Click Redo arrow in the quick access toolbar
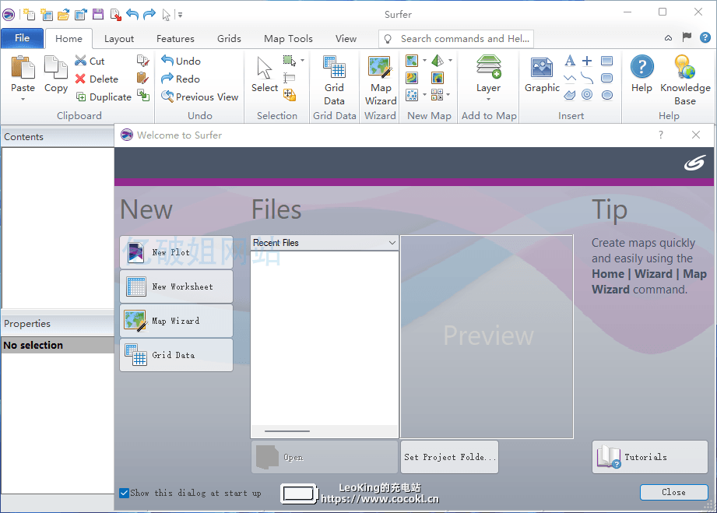The width and height of the screenshot is (717, 513). coord(149,15)
